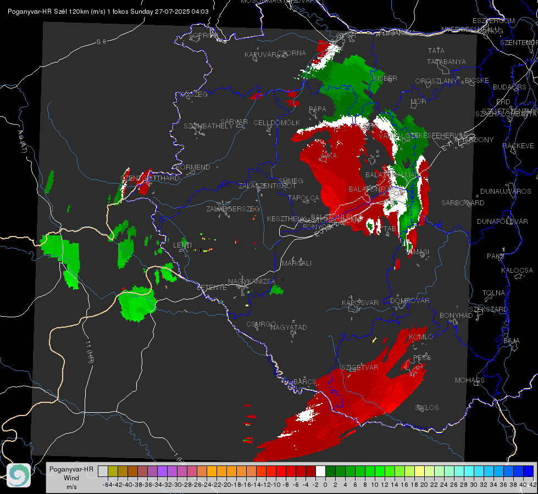Click the spiral weather logo icon
538x494 pixels.
(x=19, y=475)
